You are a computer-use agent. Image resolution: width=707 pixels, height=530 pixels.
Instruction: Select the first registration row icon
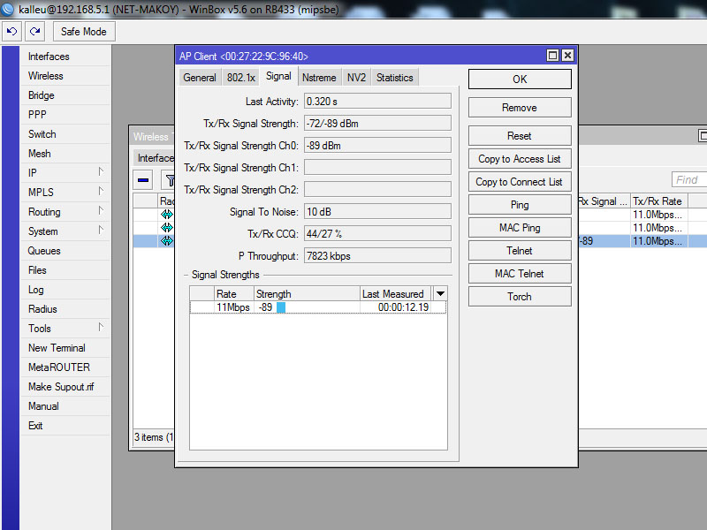click(167, 214)
